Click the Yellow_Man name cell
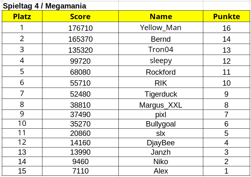The image size is (251, 177). click(161, 28)
